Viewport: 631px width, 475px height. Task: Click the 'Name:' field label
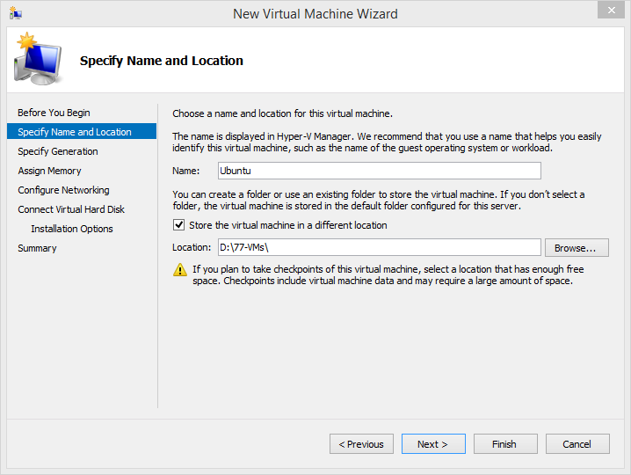click(186, 171)
